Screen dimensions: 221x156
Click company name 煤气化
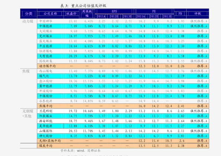[44, 76]
